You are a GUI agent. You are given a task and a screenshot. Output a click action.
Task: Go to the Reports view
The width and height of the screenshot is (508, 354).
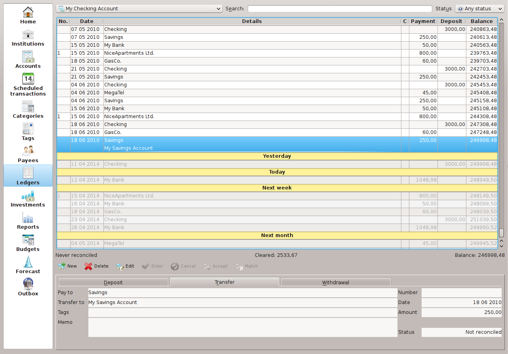pos(28,221)
